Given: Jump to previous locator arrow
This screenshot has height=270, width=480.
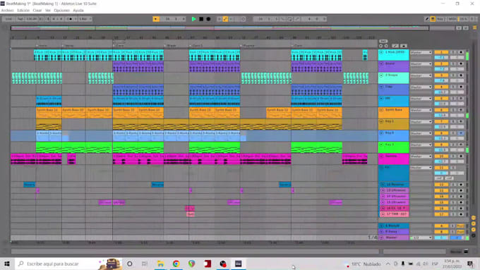Looking at the screenshot, I should 380,46.
